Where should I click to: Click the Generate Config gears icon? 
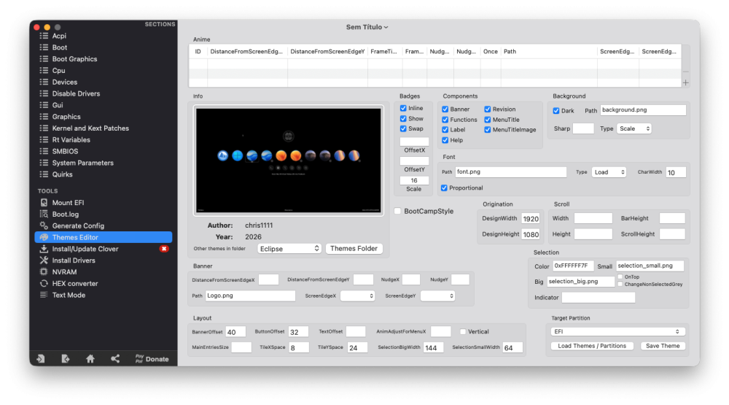44,225
